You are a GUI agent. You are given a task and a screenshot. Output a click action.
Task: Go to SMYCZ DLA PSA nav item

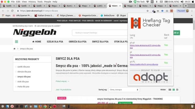tap(100, 42)
